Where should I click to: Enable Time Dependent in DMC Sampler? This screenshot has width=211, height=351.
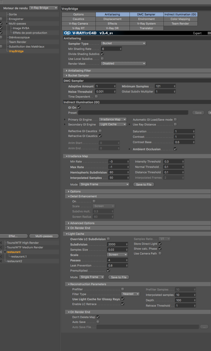click(96, 97)
